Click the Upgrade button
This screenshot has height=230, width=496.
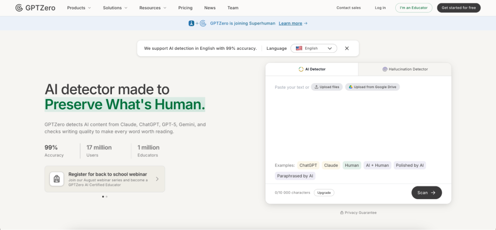(324, 192)
